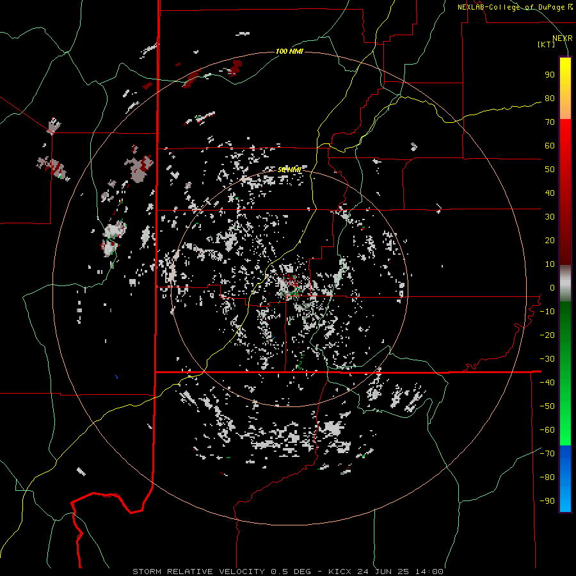This screenshot has height=576, width=576.
Task: Click the 10 value on velocity scale
Action: (550, 264)
